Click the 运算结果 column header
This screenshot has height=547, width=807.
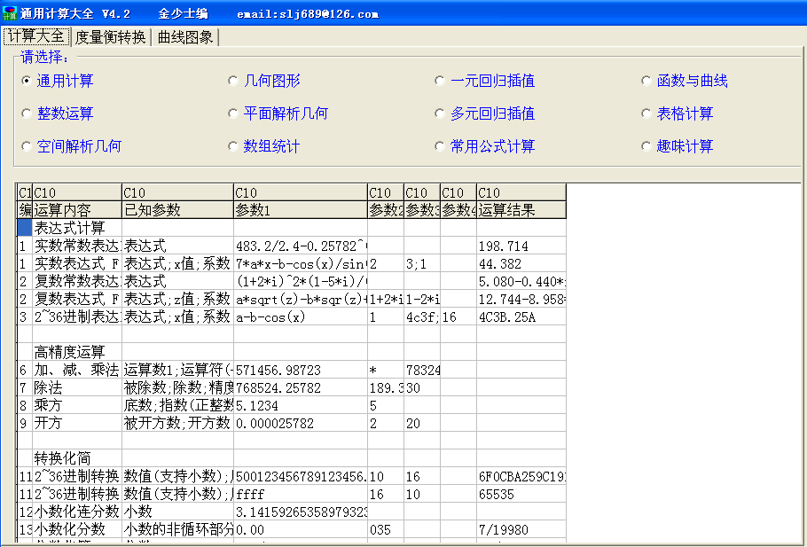click(x=521, y=210)
